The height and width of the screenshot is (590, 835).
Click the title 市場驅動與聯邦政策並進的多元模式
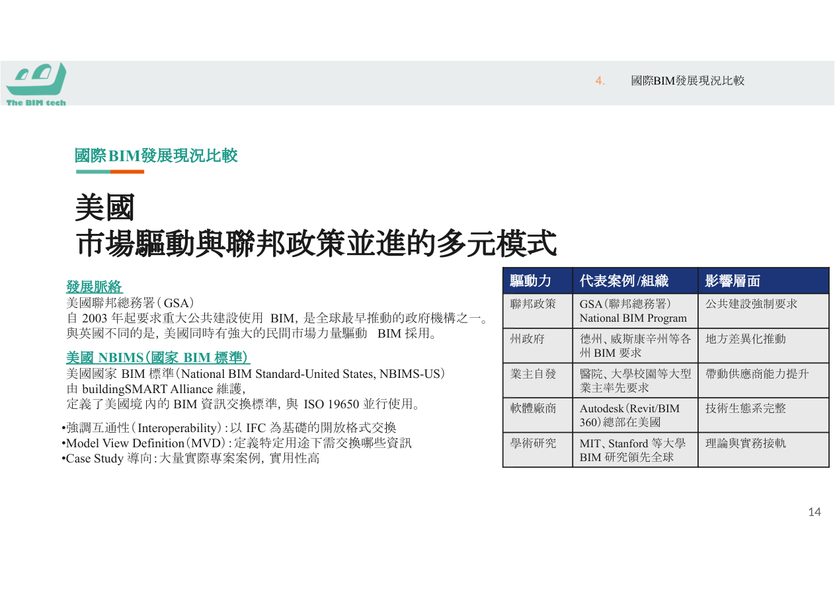(316, 244)
